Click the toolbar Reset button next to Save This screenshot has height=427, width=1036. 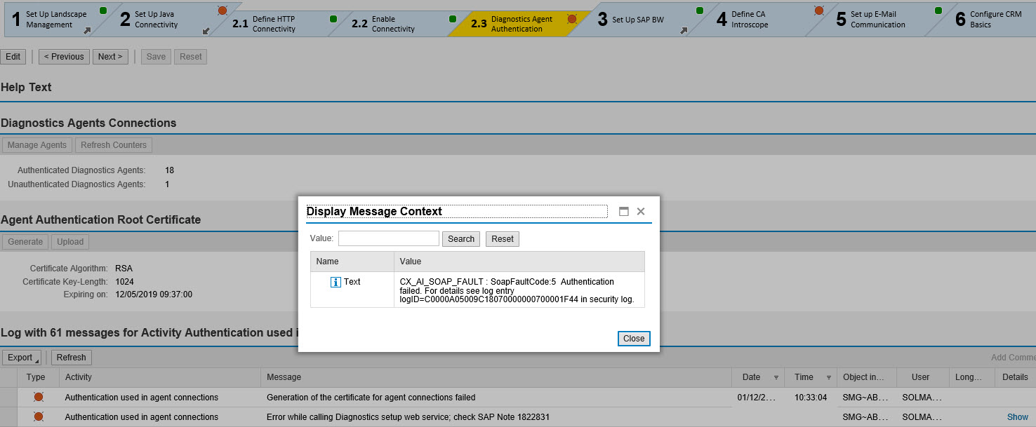[190, 57]
